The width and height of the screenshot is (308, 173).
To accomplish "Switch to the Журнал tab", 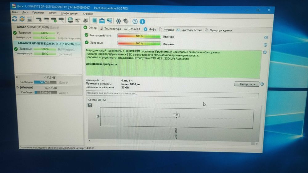I will (166, 30).
